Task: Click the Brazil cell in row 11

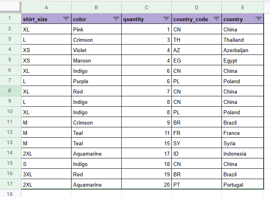Action: pyautogui.click(x=243, y=122)
